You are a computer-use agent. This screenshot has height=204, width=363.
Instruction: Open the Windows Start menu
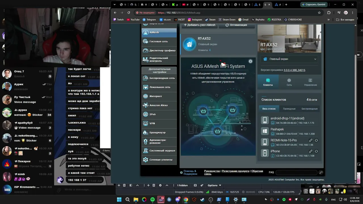click(119, 199)
